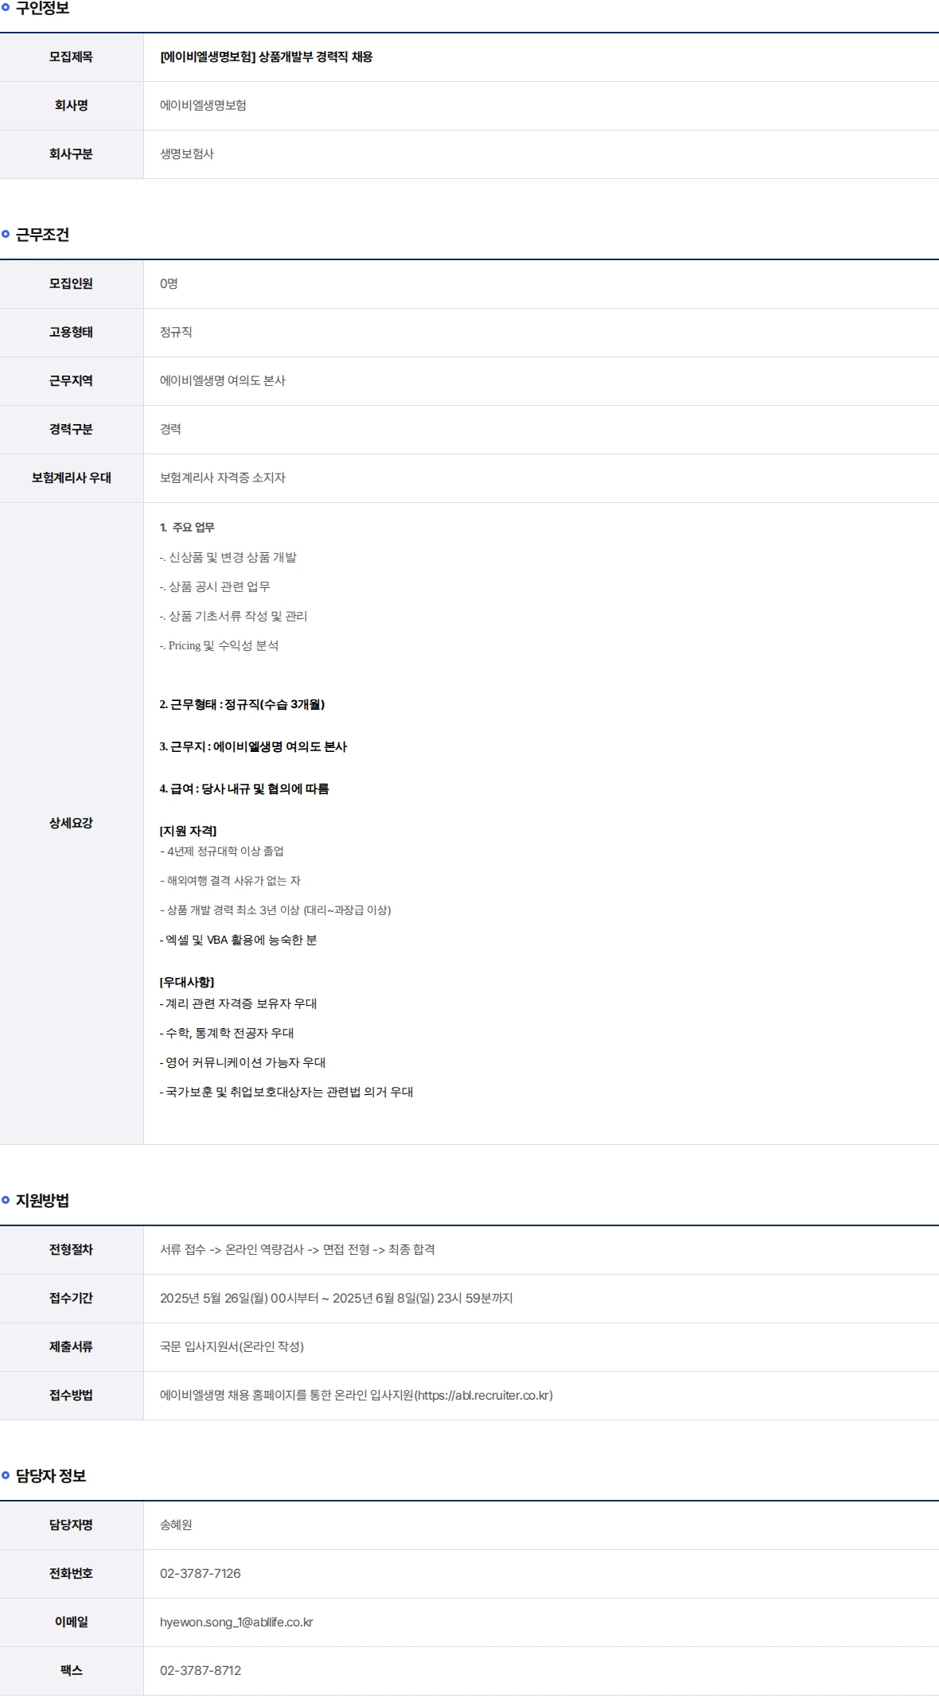Click 보험계리사 자격증 소지자 text

(x=223, y=478)
